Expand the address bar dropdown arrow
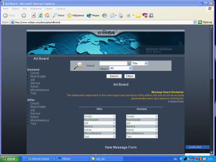The image size is (216, 162). (x=194, y=22)
